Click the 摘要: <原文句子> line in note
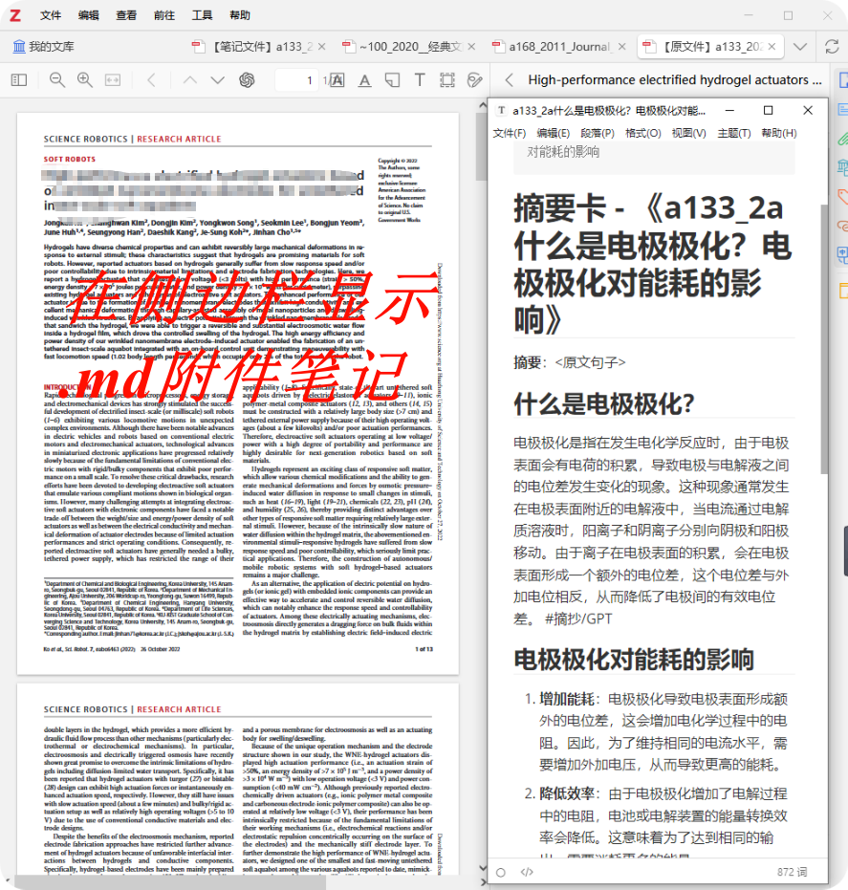848x890 pixels. 569,362
